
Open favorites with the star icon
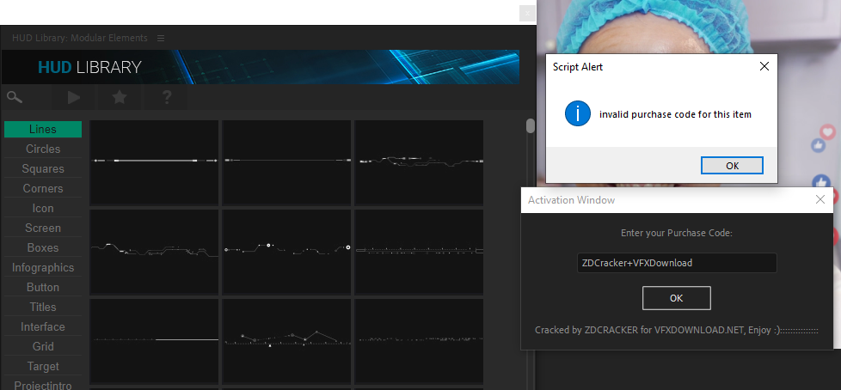(120, 97)
